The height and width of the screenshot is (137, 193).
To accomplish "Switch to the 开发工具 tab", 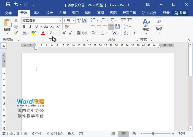I will 129,13.
